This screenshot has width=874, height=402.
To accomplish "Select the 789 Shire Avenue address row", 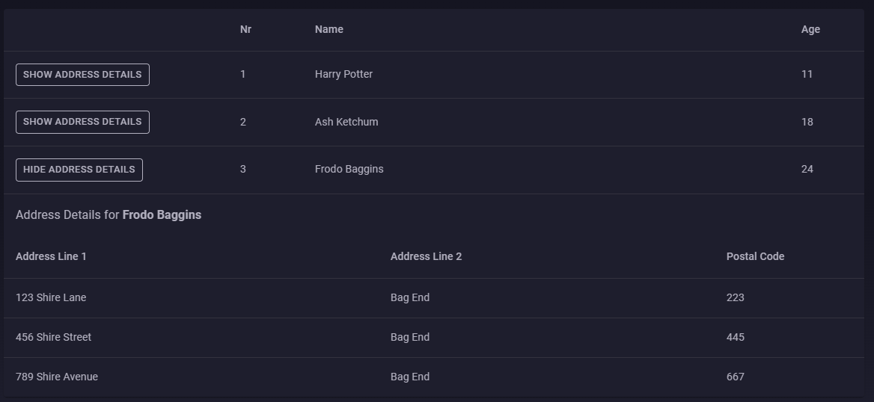I will click(x=434, y=377).
